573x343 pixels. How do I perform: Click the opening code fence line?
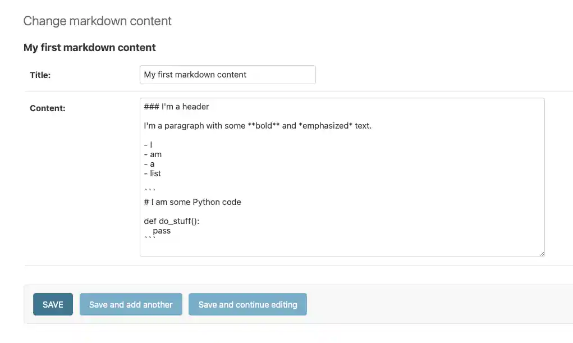pos(149,189)
